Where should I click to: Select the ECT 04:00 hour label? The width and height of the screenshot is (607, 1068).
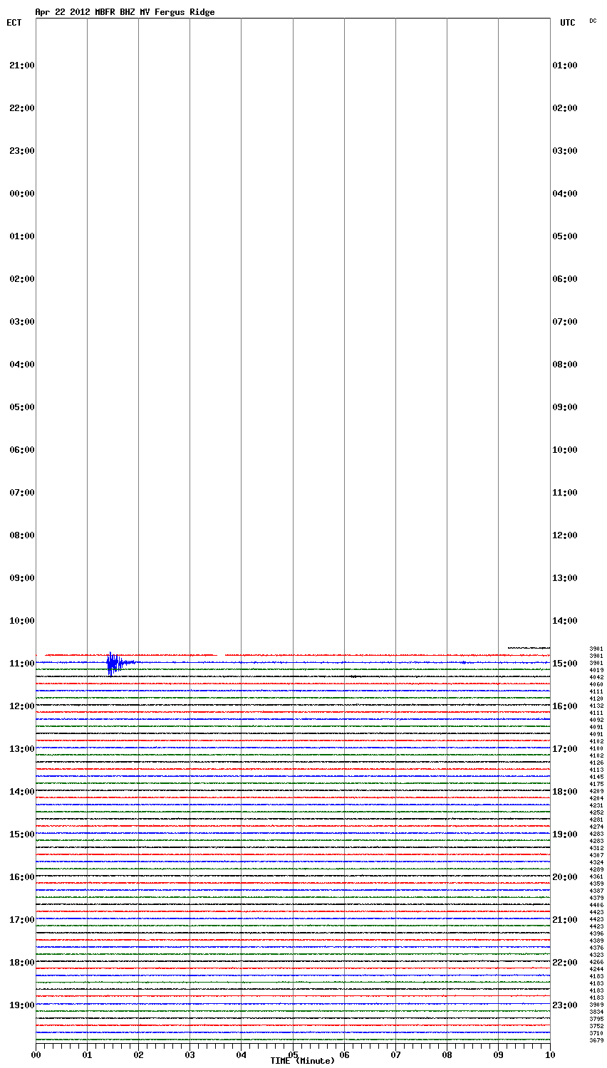coord(22,365)
